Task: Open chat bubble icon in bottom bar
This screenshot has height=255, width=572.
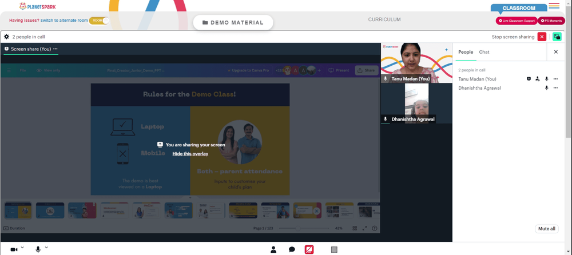Action: pyautogui.click(x=292, y=249)
